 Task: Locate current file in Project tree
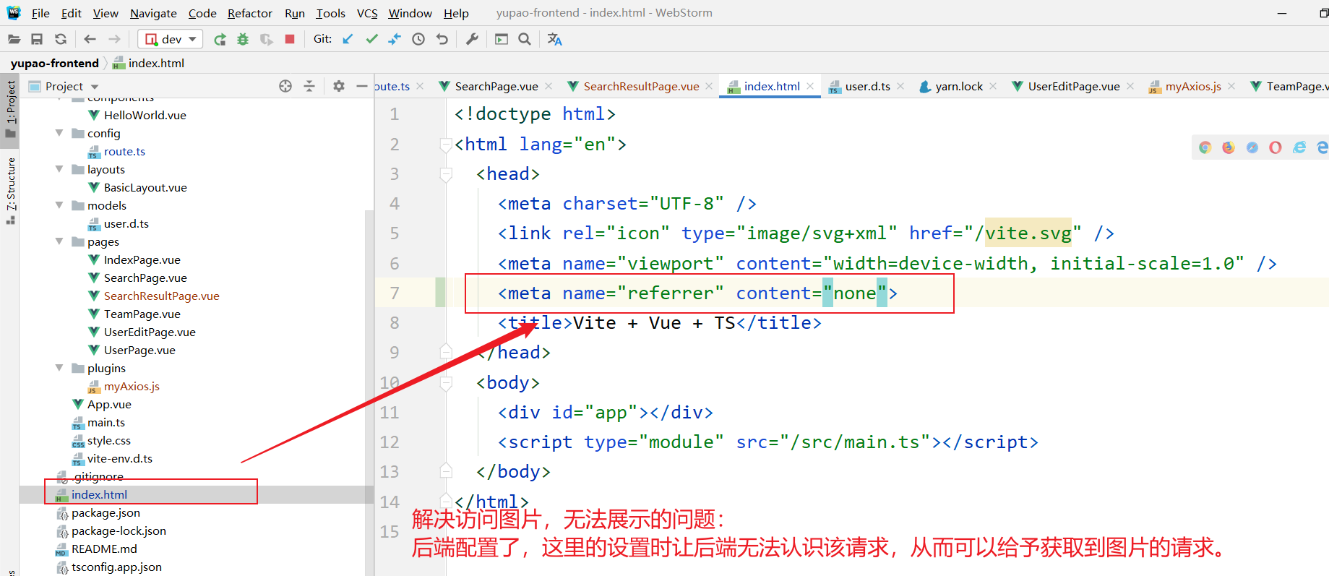click(285, 86)
